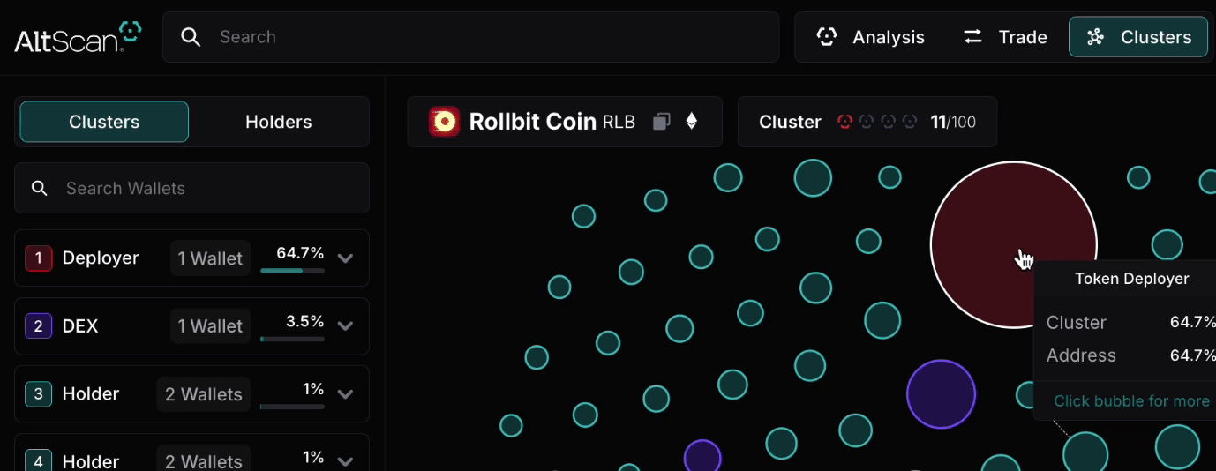This screenshot has width=1216, height=471.
Task: Click the Cluster label in the tooltip
Action: 1077,323
